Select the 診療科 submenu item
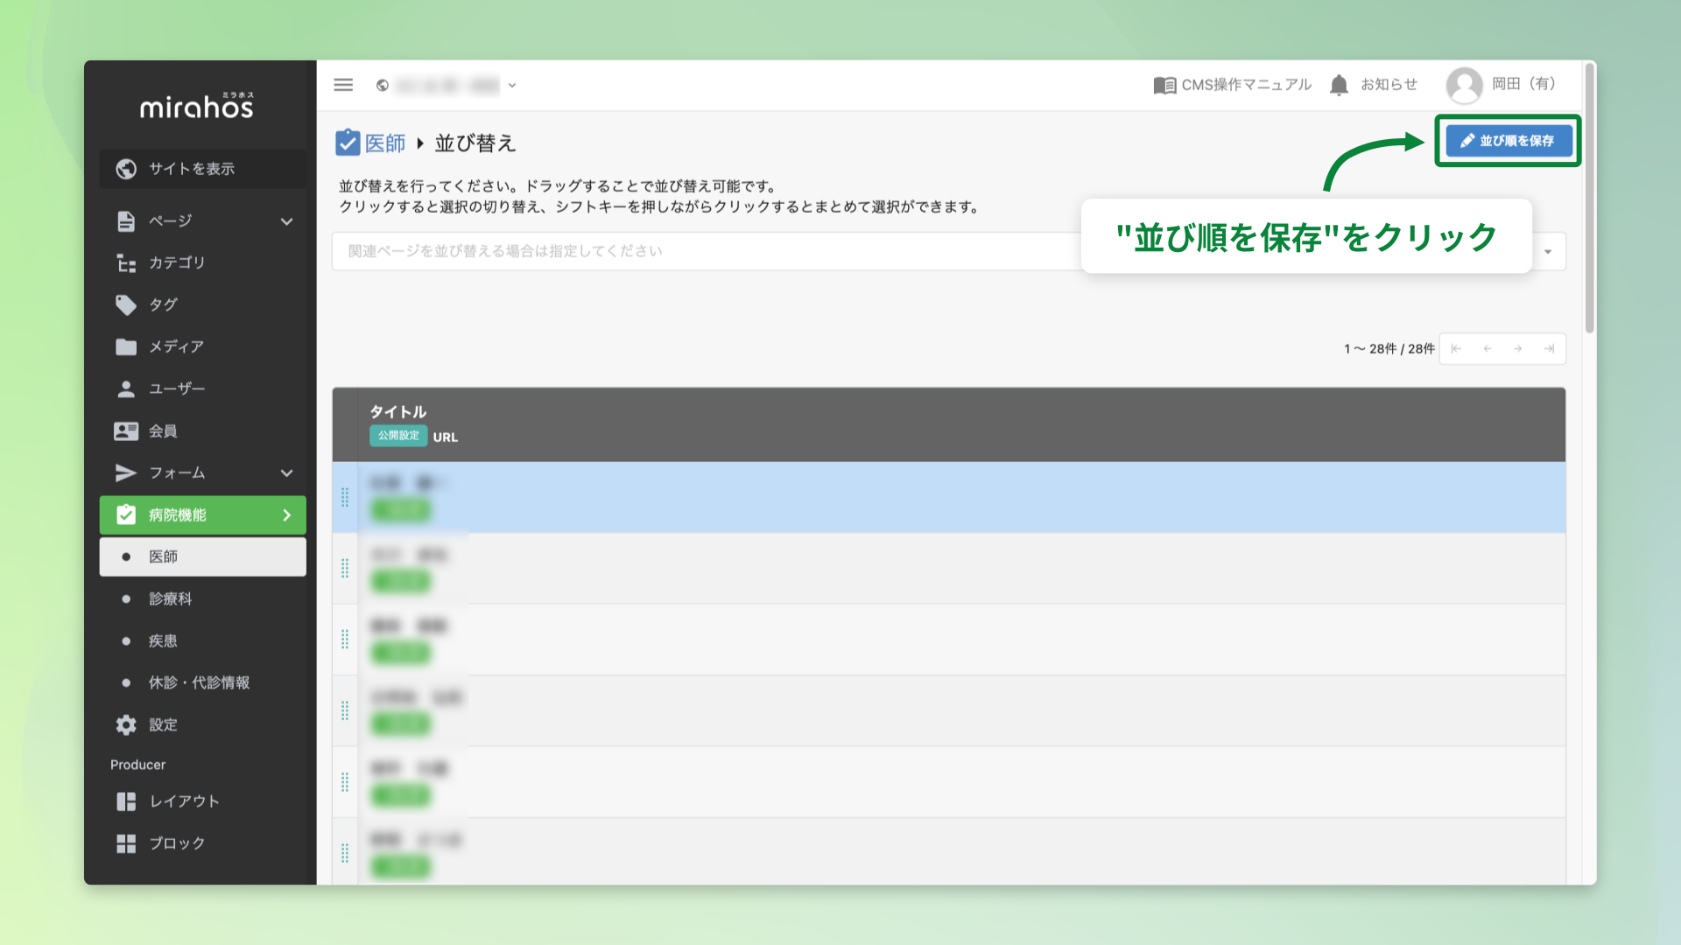This screenshot has width=1681, height=945. (203, 598)
